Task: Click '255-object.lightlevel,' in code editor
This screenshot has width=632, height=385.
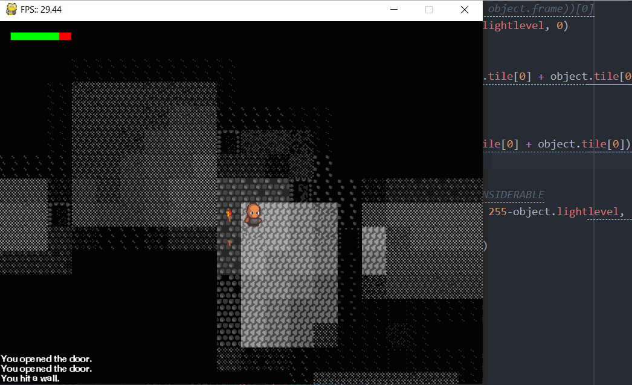Action: pos(556,212)
